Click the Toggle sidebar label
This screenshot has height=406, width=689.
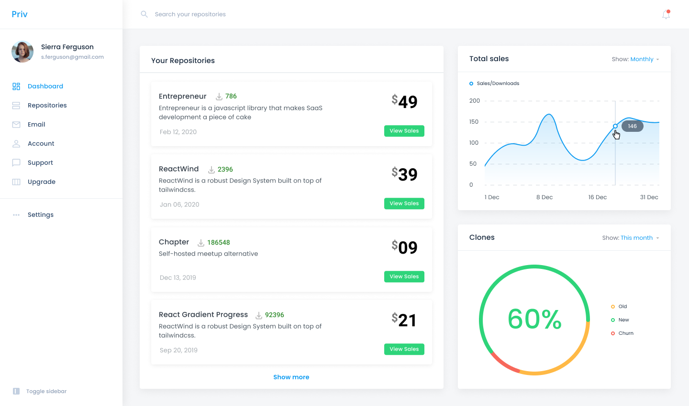pos(46,391)
